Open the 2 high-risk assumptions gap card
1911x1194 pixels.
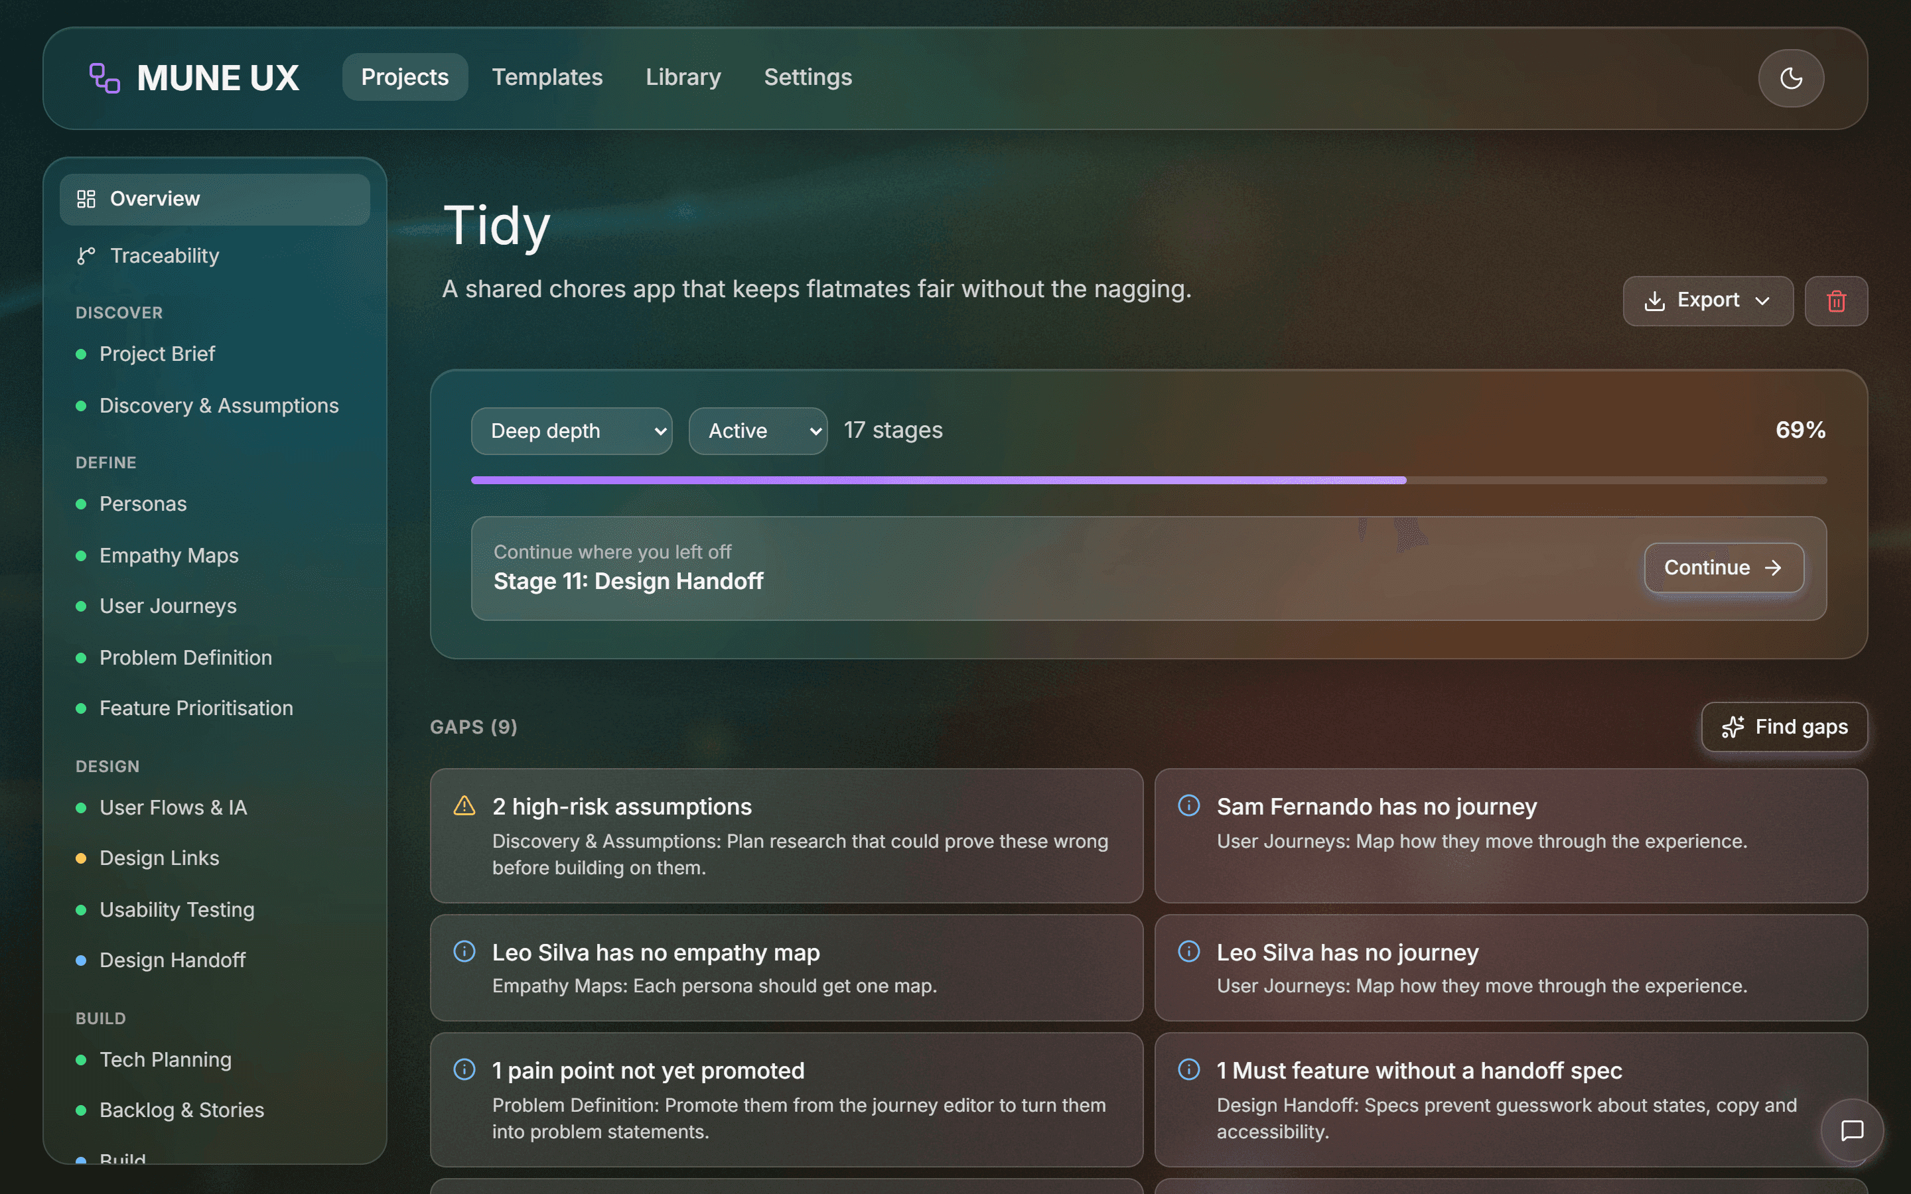(786, 836)
